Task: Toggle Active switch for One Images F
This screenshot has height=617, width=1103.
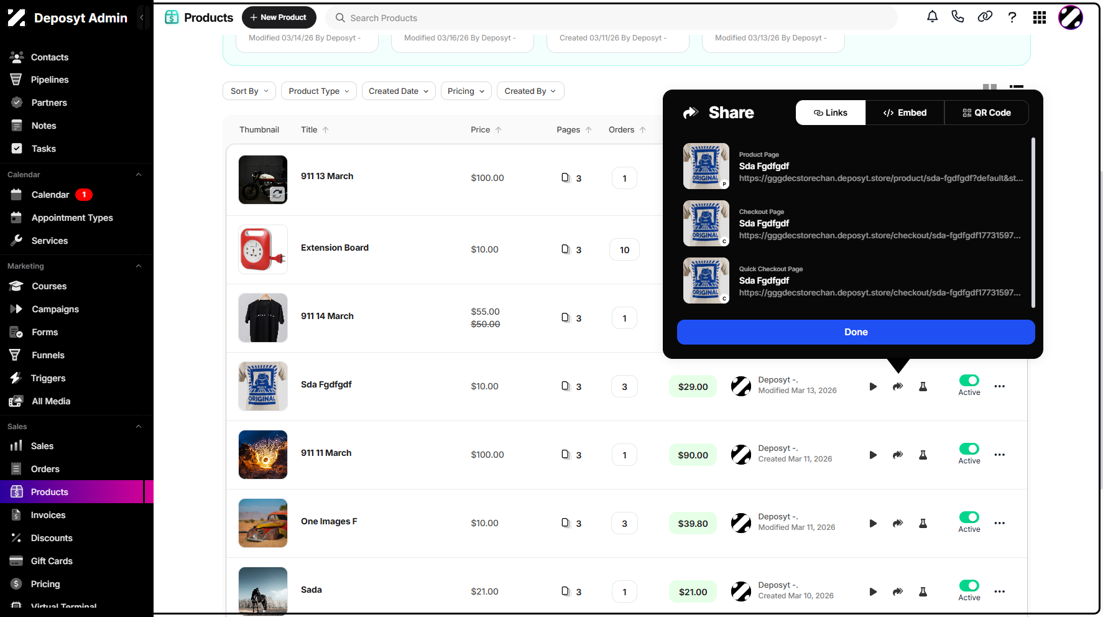Action: 969,517
